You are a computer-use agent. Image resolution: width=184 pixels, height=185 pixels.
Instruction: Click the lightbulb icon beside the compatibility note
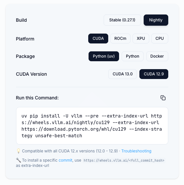pos(18,151)
